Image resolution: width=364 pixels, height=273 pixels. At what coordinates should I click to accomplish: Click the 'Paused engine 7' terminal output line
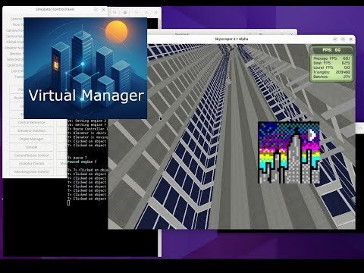click(82, 162)
